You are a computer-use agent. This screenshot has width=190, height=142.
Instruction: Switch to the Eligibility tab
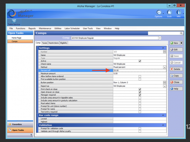pyautogui.click(x=64, y=43)
